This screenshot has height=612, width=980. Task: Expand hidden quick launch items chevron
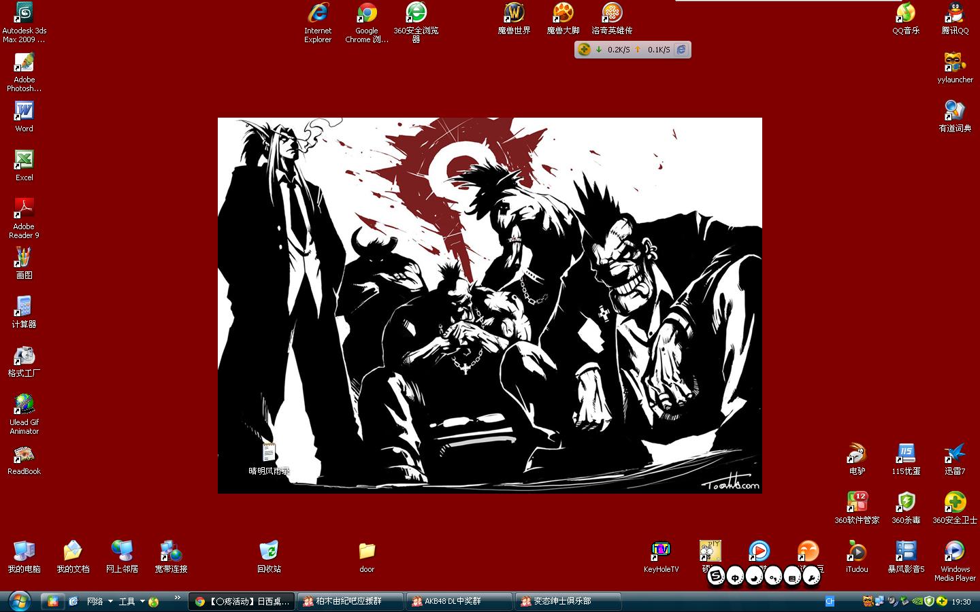coord(178,598)
